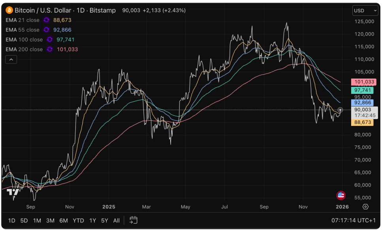Image resolution: width=382 pixels, height=230 pixels.
Task: Click the 125,000 price scale label
Action: [364, 21]
